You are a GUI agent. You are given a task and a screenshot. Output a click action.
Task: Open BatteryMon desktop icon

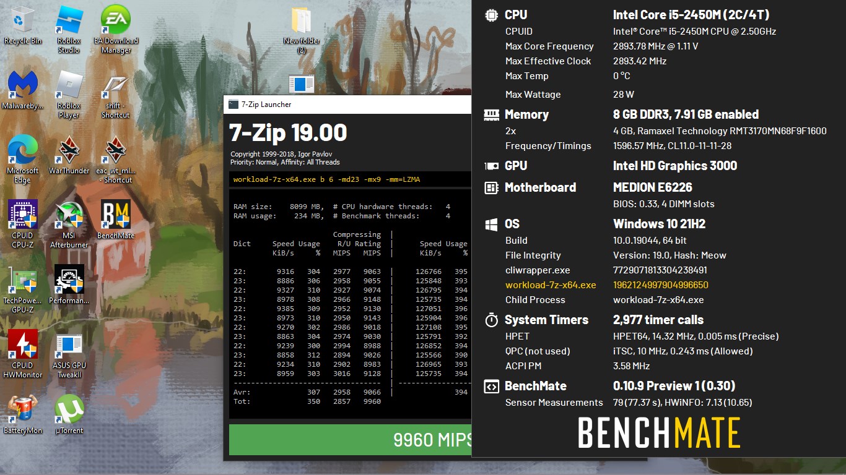click(23, 414)
